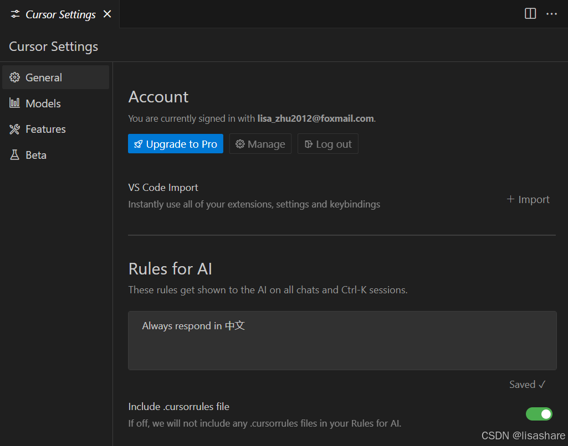The height and width of the screenshot is (446, 568).
Task: Click inside the Rules for AI text box
Action: (342, 340)
